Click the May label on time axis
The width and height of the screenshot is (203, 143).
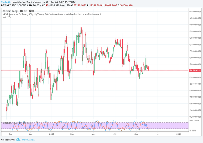pos(94,134)
